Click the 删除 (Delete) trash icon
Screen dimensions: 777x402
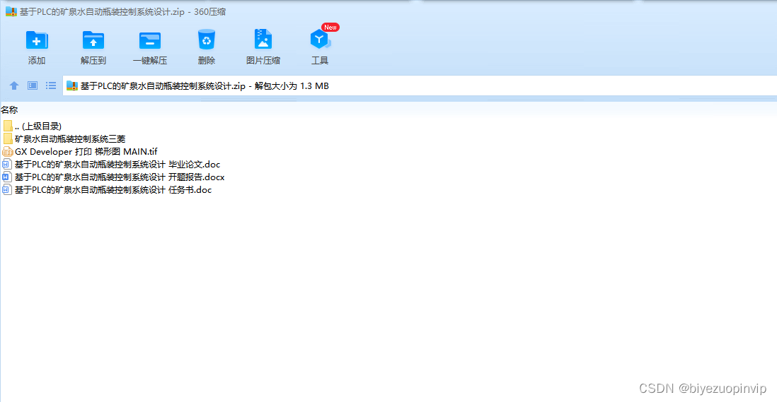(x=206, y=40)
